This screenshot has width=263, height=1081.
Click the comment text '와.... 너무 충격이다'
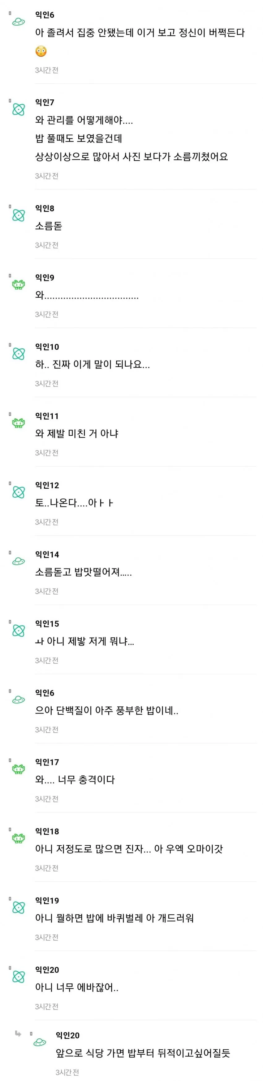(x=75, y=779)
